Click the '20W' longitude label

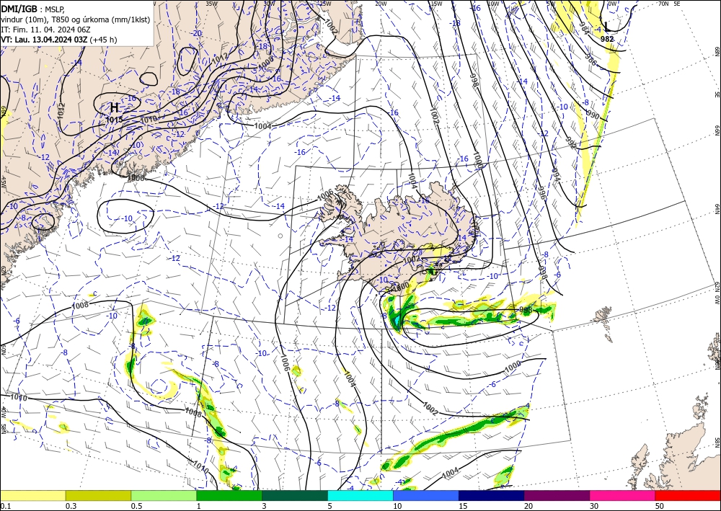(x=380, y=4)
